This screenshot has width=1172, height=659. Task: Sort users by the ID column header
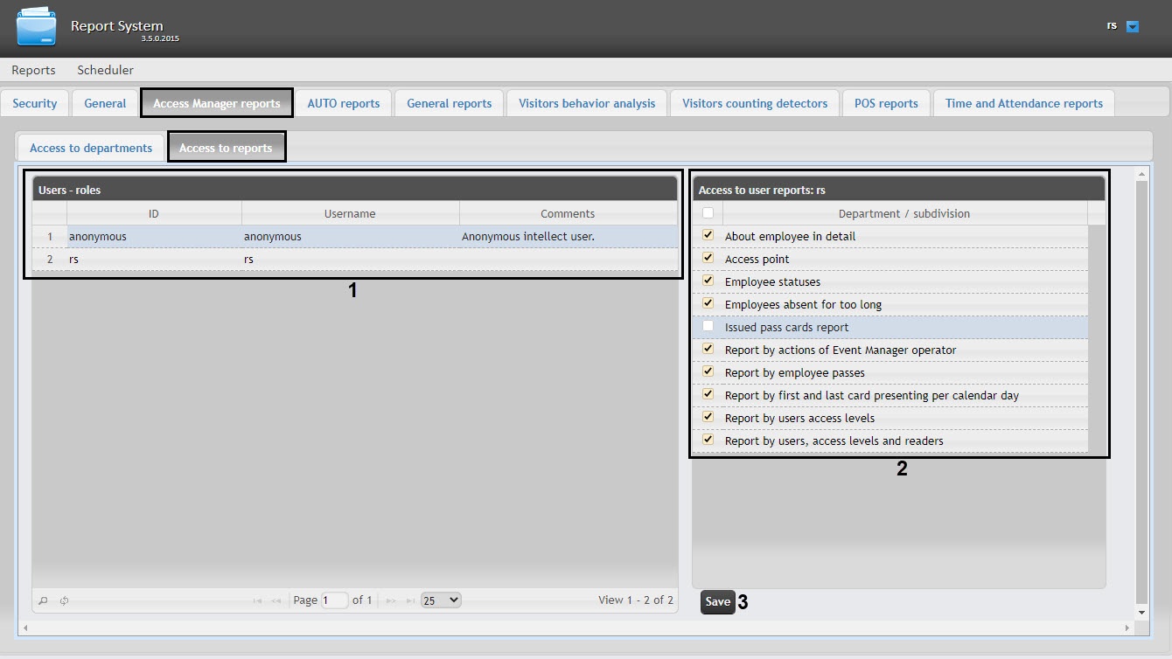(x=154, y=213)
